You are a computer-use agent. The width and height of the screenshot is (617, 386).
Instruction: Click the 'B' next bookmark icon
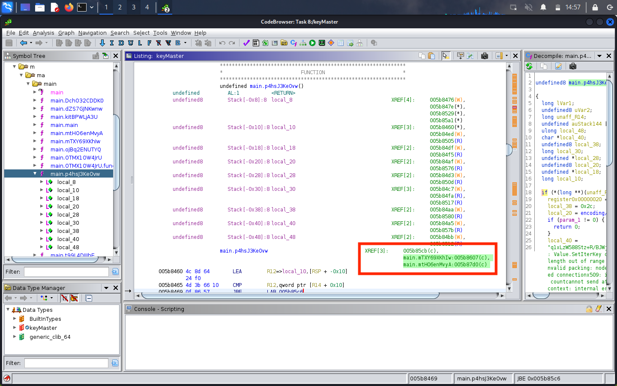178,43
